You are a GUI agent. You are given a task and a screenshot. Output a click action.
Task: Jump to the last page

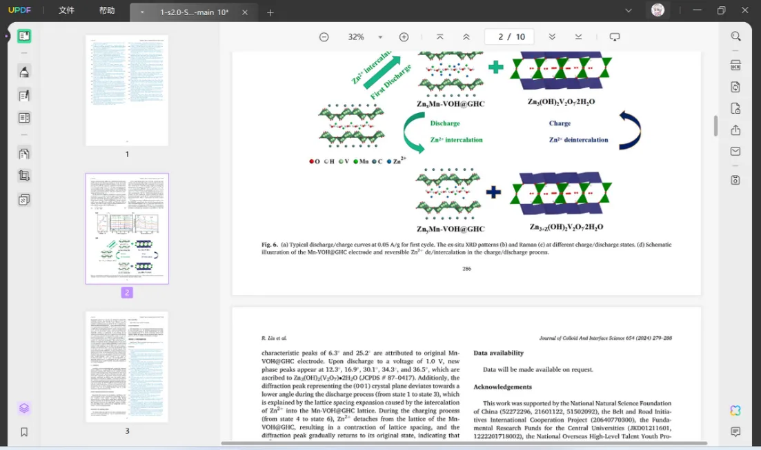[578, 37]
